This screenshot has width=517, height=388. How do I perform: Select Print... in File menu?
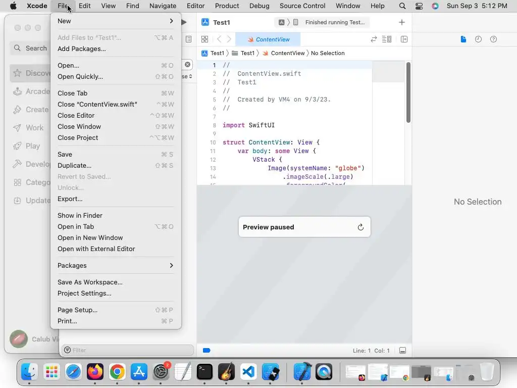pyautogui.click(x=116, y=321)
